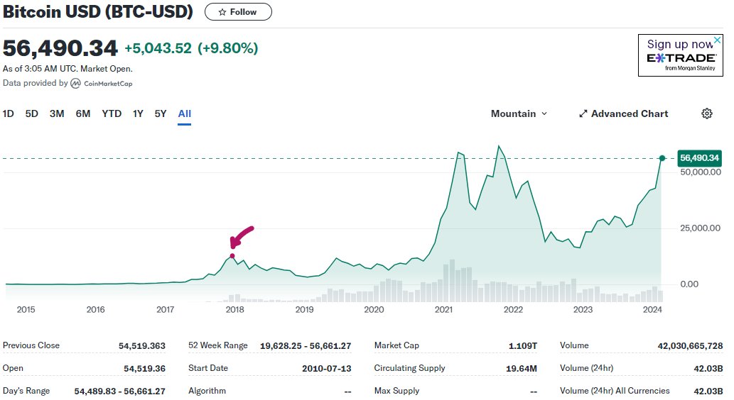
Task: Follow Bitcoin USD ticker
Action: (x=238, y=12)
